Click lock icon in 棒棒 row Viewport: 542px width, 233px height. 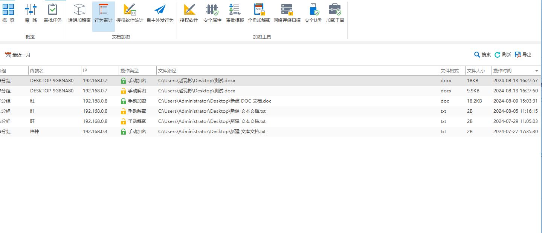pyautogui.click(x=123, y=132)
